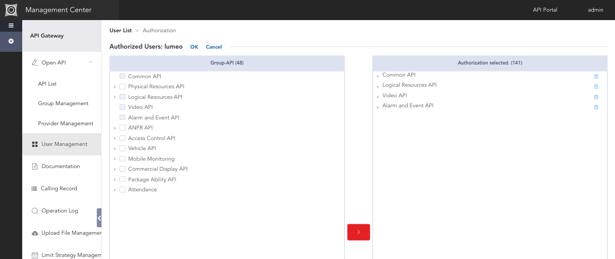Viewport: 615px width, 259px height.
Task: Expand the Commercial Display API node
Action: point(115,169)
